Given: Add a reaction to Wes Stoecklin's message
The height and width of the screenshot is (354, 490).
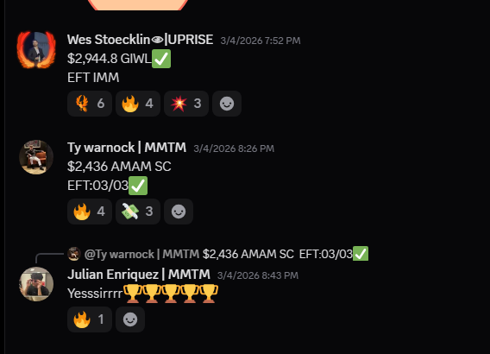Looking at the screenshot, I should point(227,104).
